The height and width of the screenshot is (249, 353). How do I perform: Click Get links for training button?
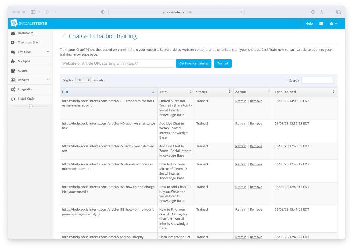(x=194, y=63)
